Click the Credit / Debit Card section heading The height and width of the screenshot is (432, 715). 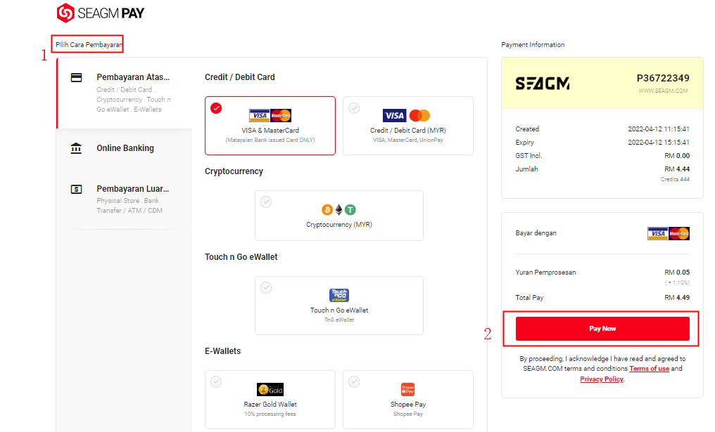click(x=239, y=77)
